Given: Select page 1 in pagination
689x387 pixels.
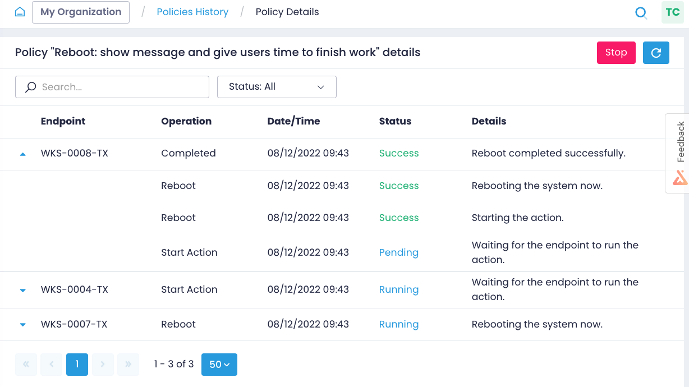Looking at the screenshot, I should click(77, 364).
